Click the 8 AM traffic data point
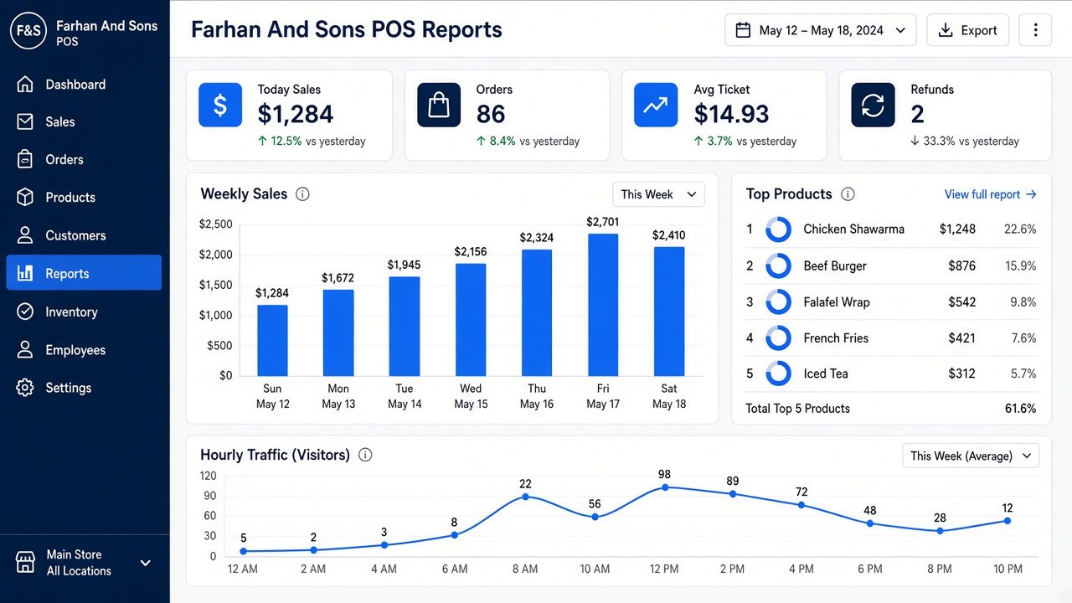Screen dimensions: 1072x603 point(526,497)
